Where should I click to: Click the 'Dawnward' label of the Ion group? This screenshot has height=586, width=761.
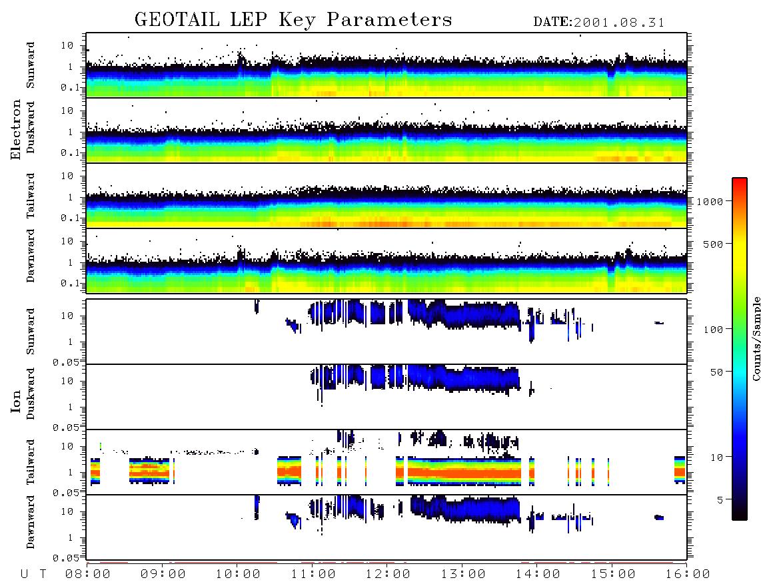31,521
